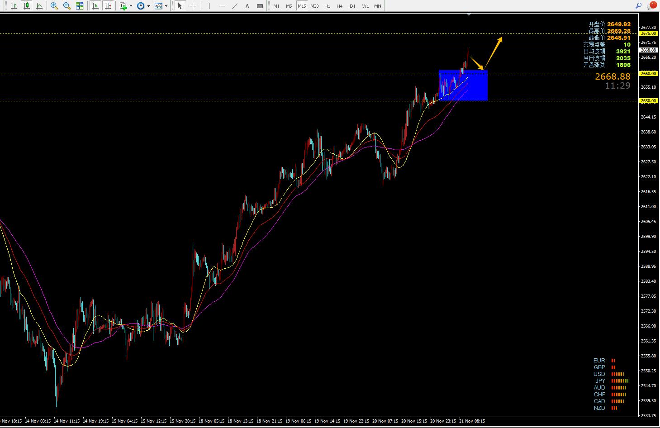Select the 2660.00 price level label
The image size is (660, 428).
[x=648, y=73]
